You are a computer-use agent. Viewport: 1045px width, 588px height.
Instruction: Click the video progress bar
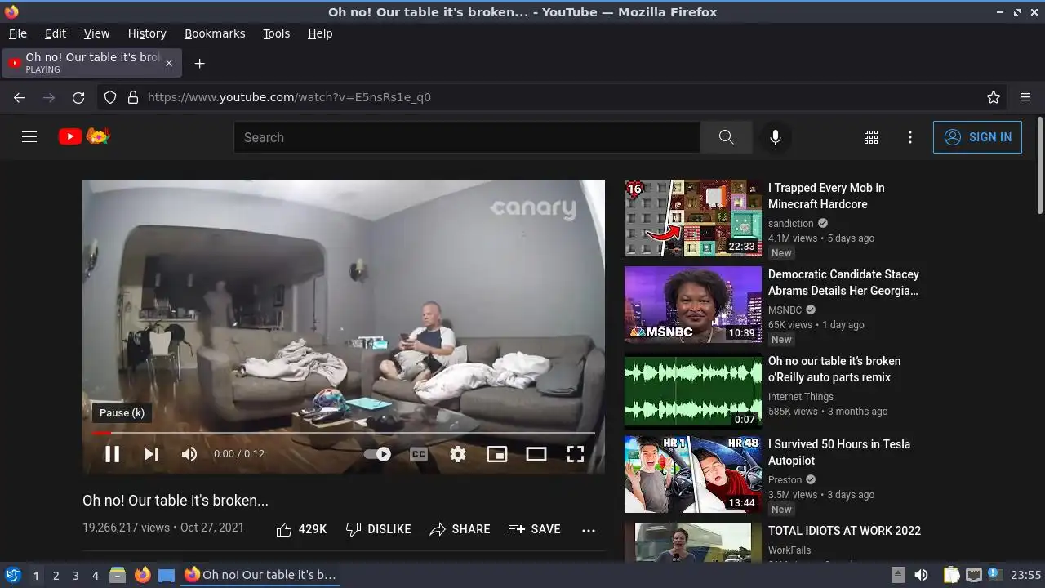(344, 433)
